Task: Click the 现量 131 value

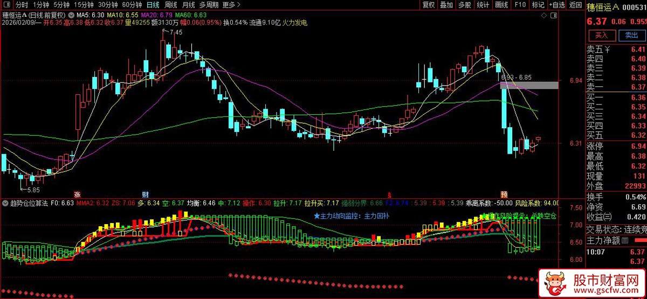Action: click(639, 176)
